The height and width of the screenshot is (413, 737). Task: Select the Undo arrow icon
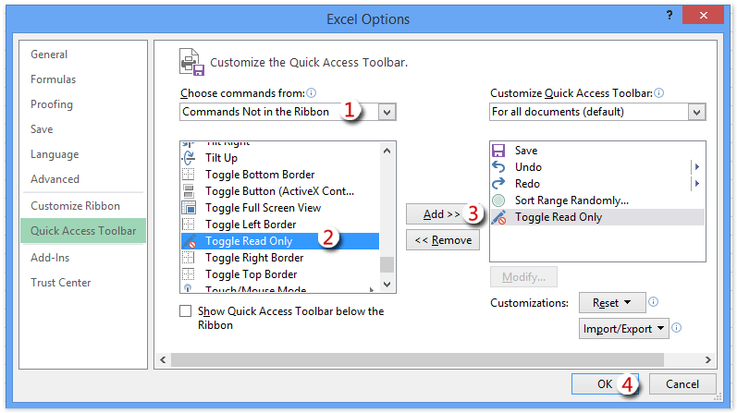click(499, 167)
